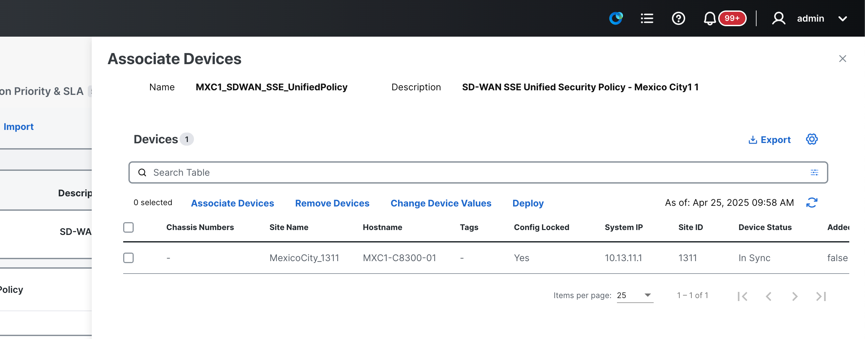
Task: Go to next page of results
Action: 794,296
